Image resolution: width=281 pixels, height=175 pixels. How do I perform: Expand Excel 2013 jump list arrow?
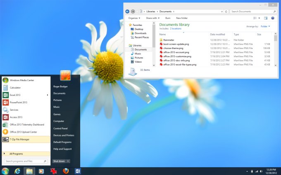point(48,95)
